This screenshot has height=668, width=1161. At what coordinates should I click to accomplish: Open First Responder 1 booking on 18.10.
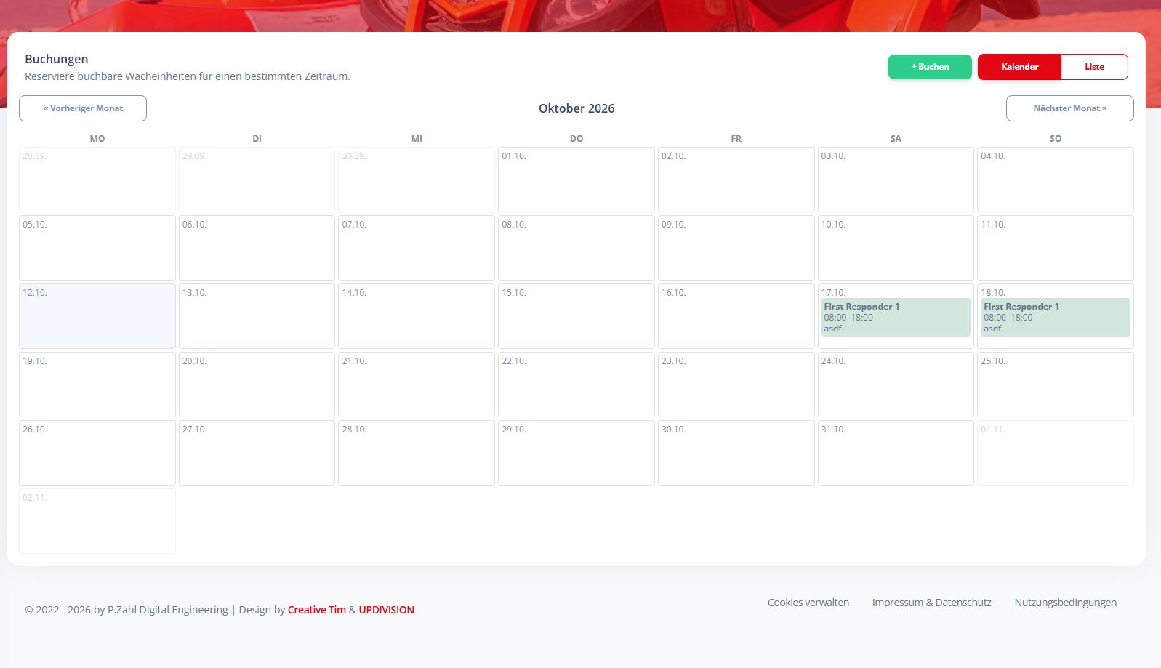click(1056, 317)
